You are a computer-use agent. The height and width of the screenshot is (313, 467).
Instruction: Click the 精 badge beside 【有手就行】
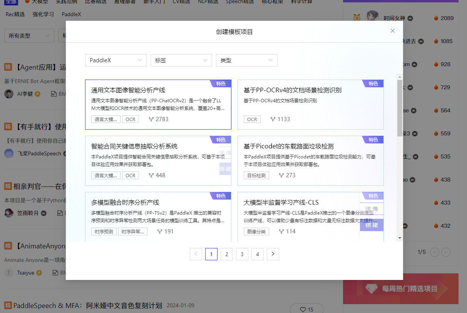(x=8, y=127)
